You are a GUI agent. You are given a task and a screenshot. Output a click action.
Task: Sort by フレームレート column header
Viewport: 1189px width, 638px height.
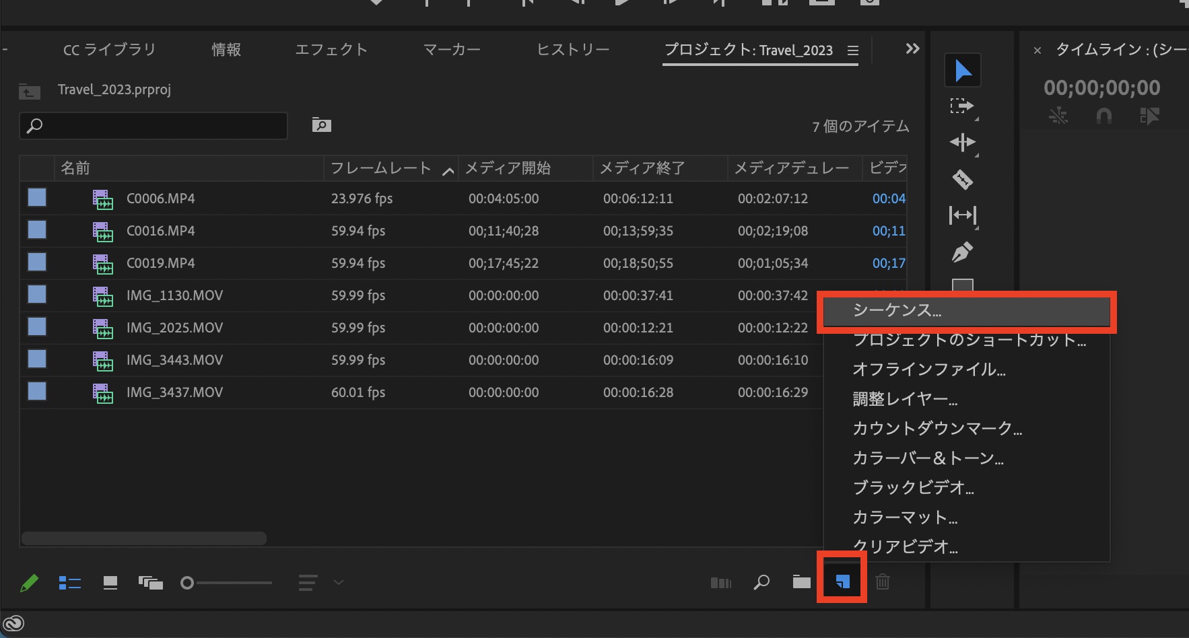tap(391, 168)
